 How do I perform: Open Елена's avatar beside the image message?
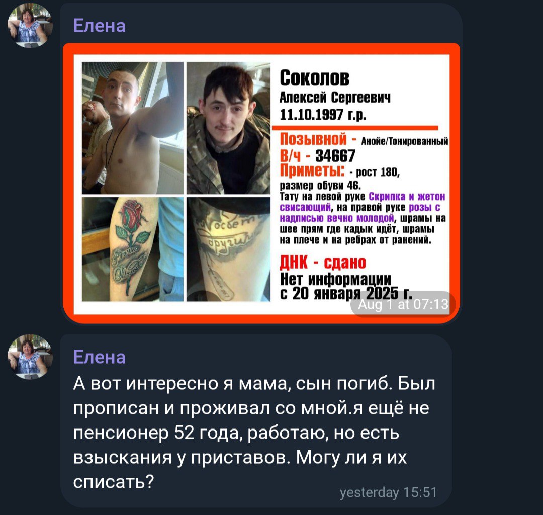30,26
